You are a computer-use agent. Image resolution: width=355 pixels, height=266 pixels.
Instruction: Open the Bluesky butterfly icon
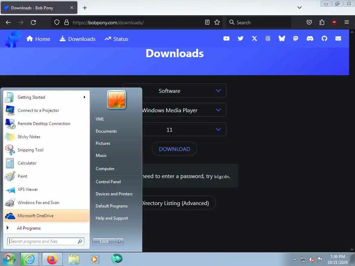[282, 39]
